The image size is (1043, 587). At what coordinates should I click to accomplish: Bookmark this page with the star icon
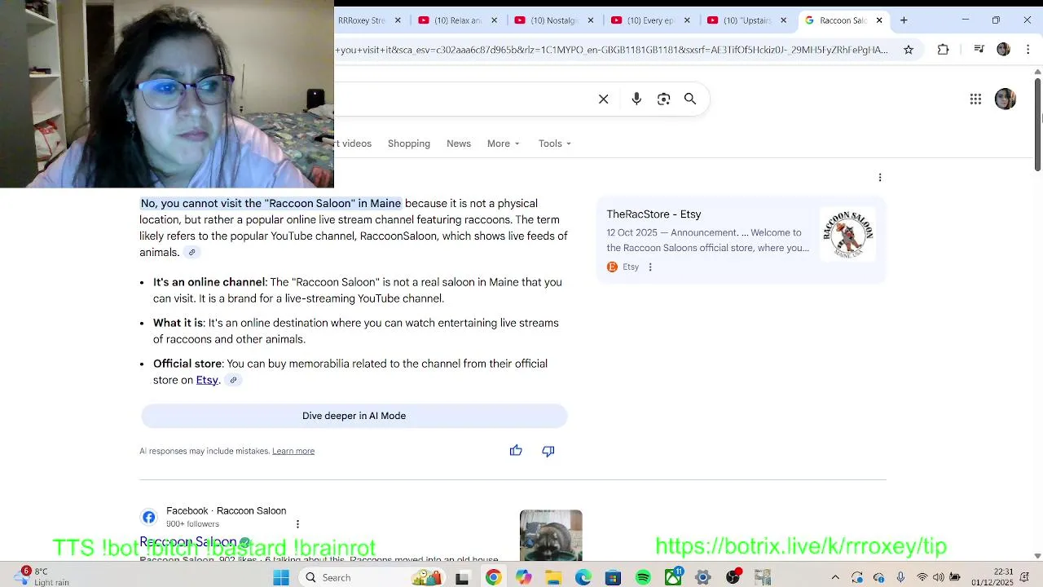pyautogui.click(x=909, y=50)
